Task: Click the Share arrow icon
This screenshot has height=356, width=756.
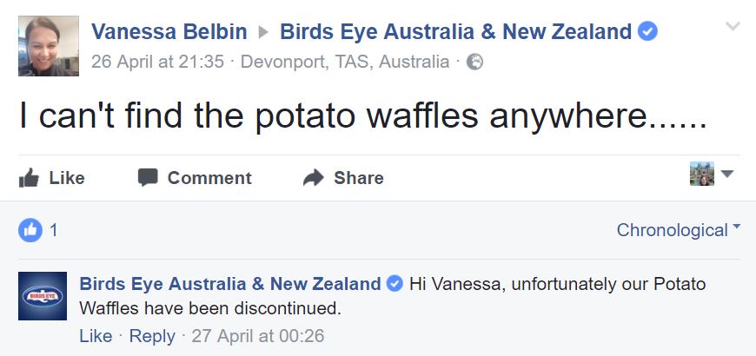Action: 314,177
